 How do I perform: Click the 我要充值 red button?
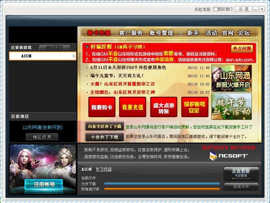133,107
